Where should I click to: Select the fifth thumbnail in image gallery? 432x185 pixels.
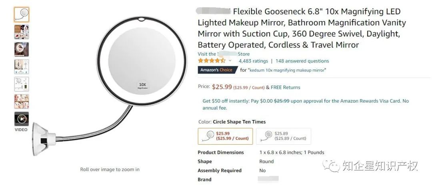pos(21,84)
